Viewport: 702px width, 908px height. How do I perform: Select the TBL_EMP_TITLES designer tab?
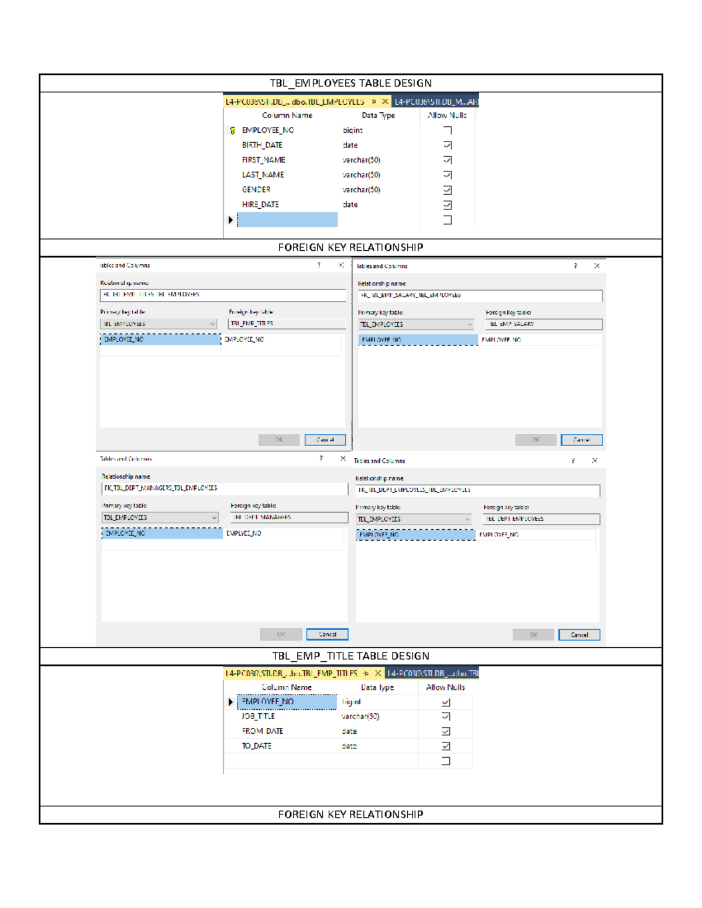(292, 673)
